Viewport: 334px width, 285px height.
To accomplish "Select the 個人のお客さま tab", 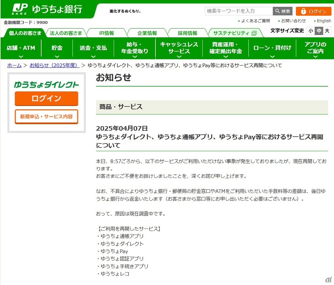I will (x=25, y=33).
